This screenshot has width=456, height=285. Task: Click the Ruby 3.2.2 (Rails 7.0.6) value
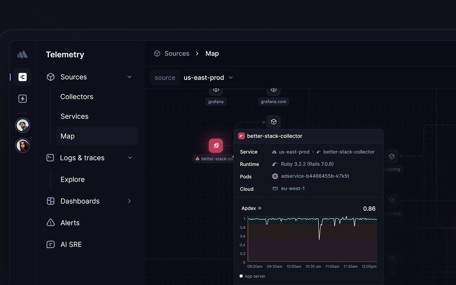307,164
